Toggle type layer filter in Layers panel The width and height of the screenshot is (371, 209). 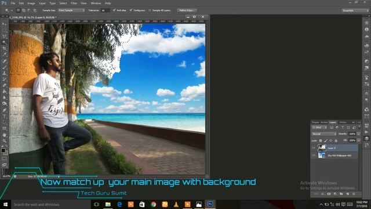pyautogui.click(x=343, y=128)
